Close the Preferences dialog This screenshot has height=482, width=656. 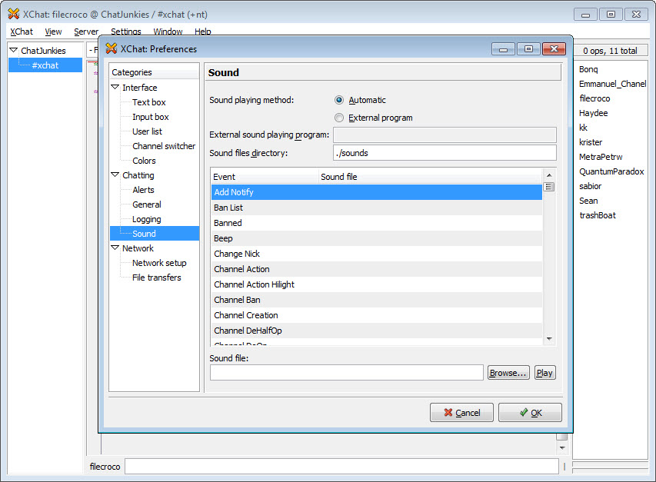554,49
